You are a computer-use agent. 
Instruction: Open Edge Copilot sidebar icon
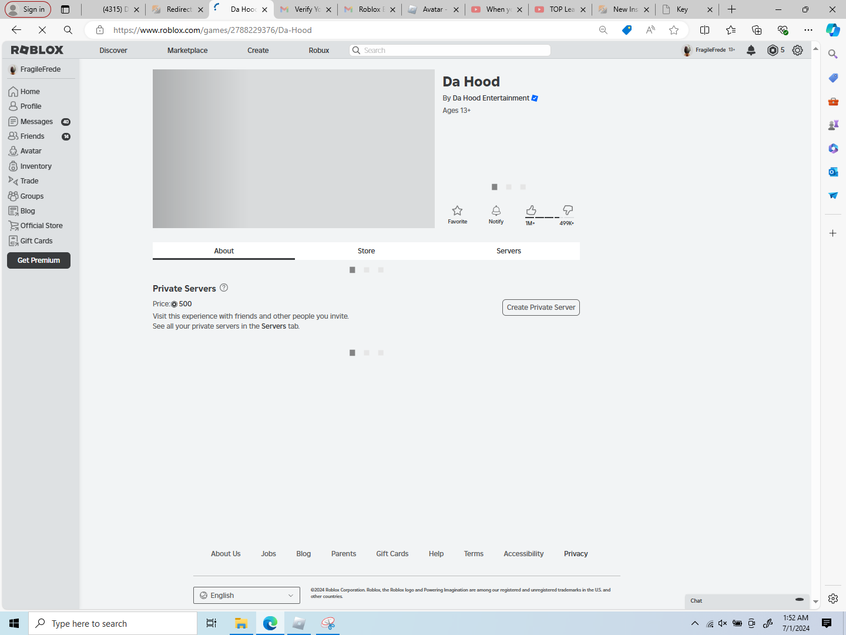point(832,30)
